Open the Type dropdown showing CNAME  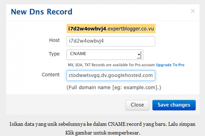pyautogui.click(x=105, y=55)
